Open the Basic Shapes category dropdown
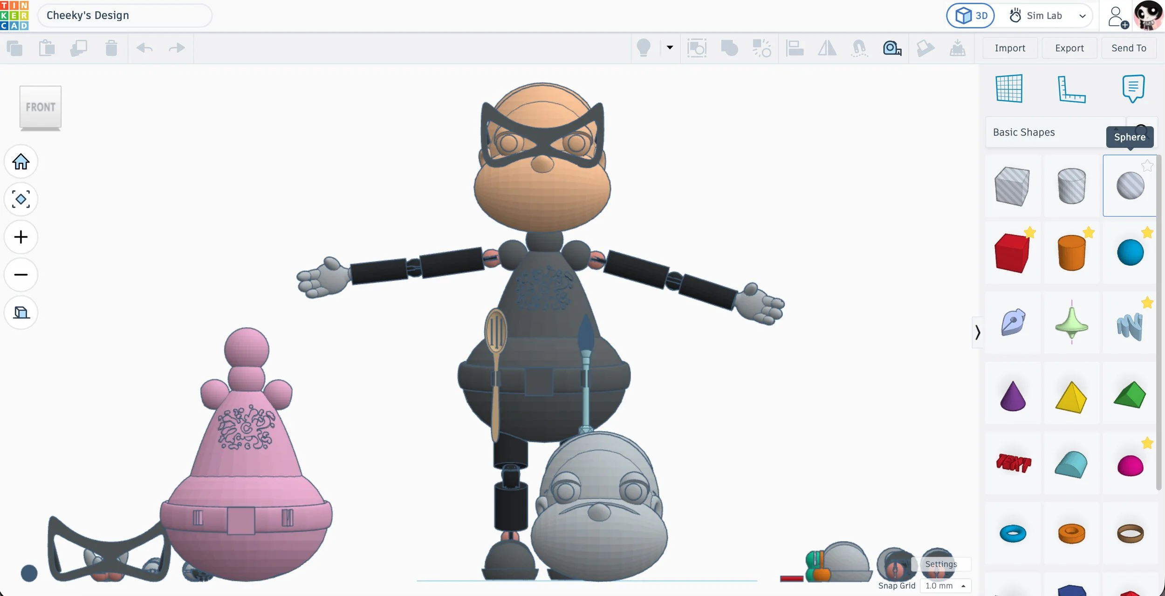1165x596 pixels. tap(1055, 132)
